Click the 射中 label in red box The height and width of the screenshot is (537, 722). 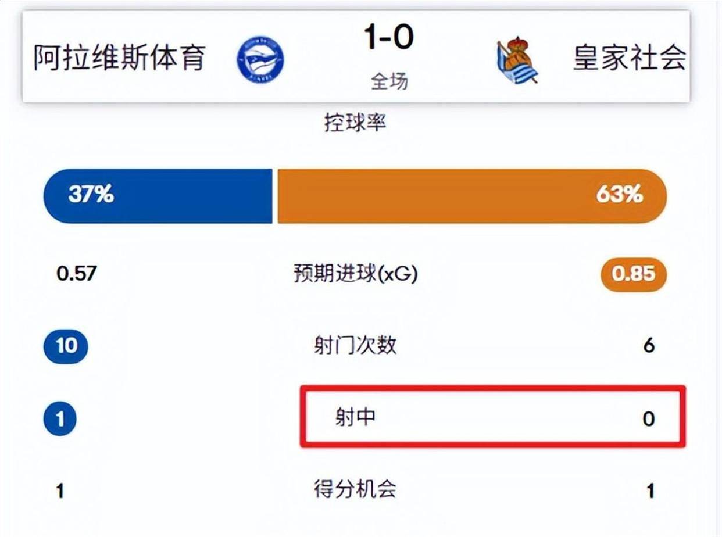[355, 417]
